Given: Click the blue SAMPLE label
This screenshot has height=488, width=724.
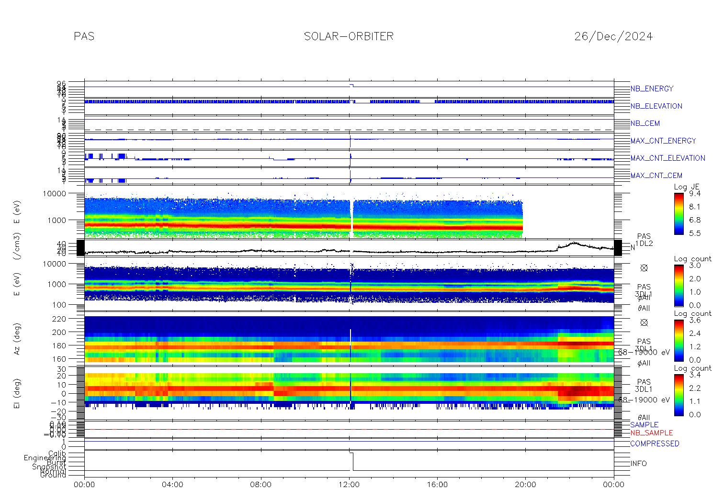Looking at the screenshot, I should click(644, 425).
